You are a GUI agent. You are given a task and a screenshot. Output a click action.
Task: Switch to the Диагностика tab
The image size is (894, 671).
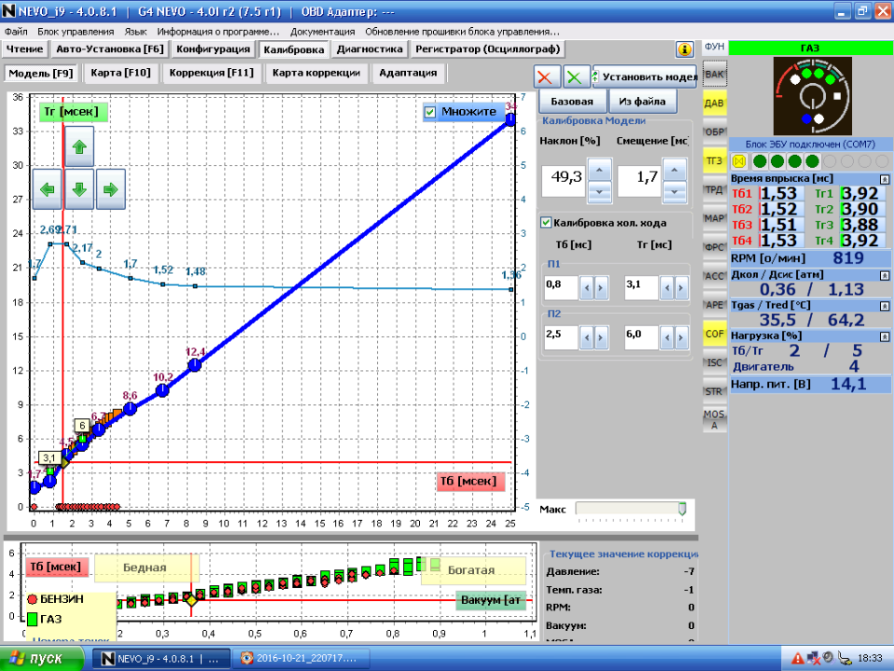370,49
